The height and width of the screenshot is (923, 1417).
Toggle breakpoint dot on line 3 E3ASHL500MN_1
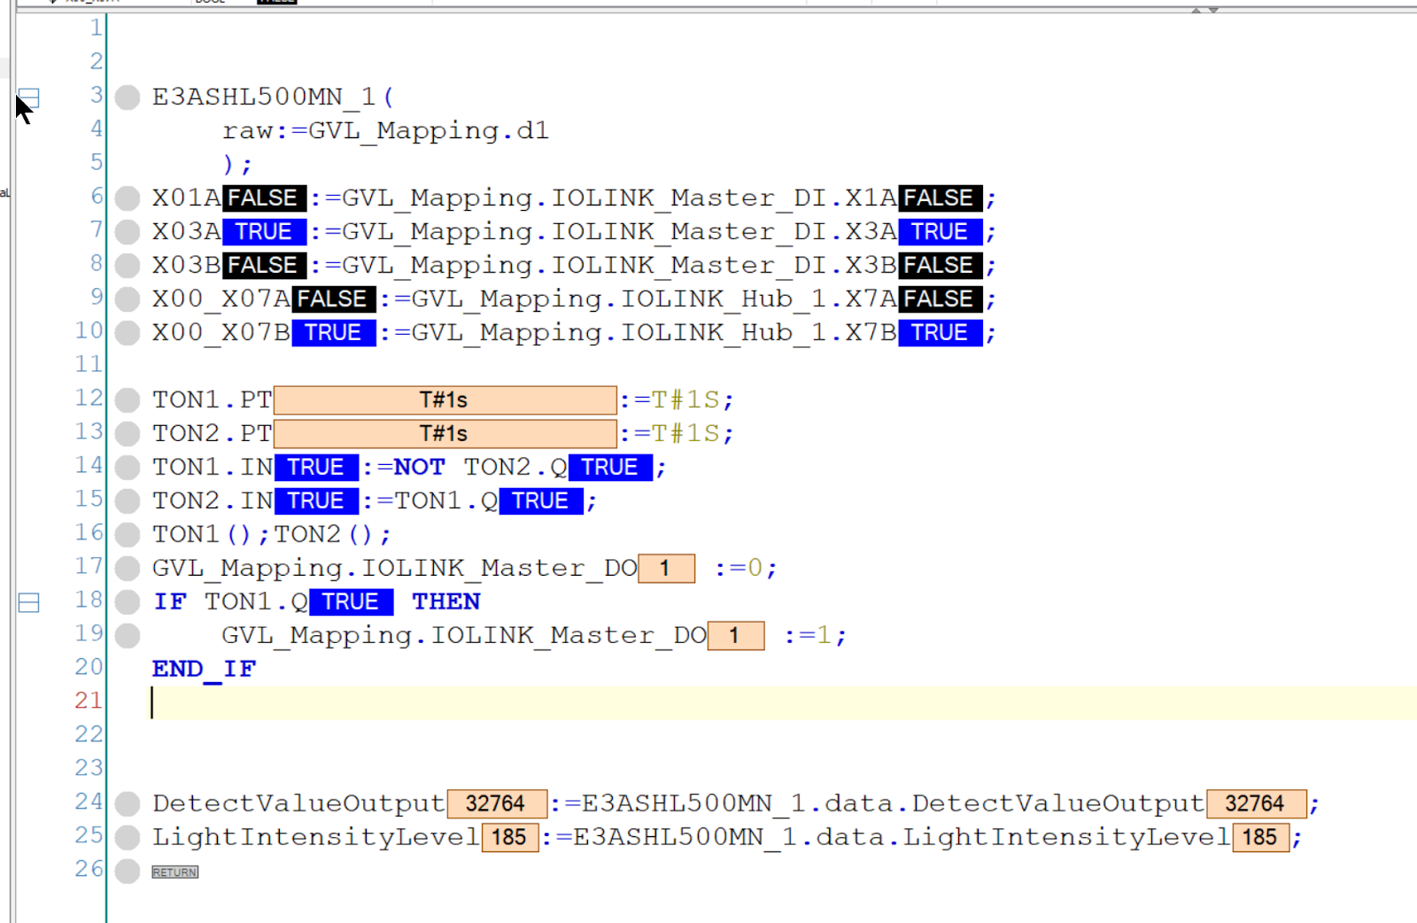click(x=128, y=97)
